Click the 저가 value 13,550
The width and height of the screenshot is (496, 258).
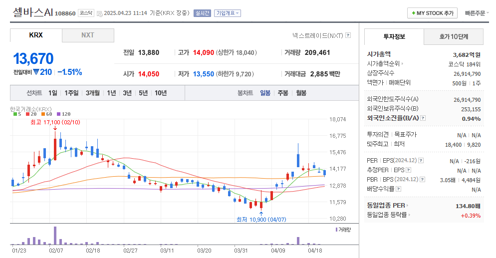[x=204, y=74]
